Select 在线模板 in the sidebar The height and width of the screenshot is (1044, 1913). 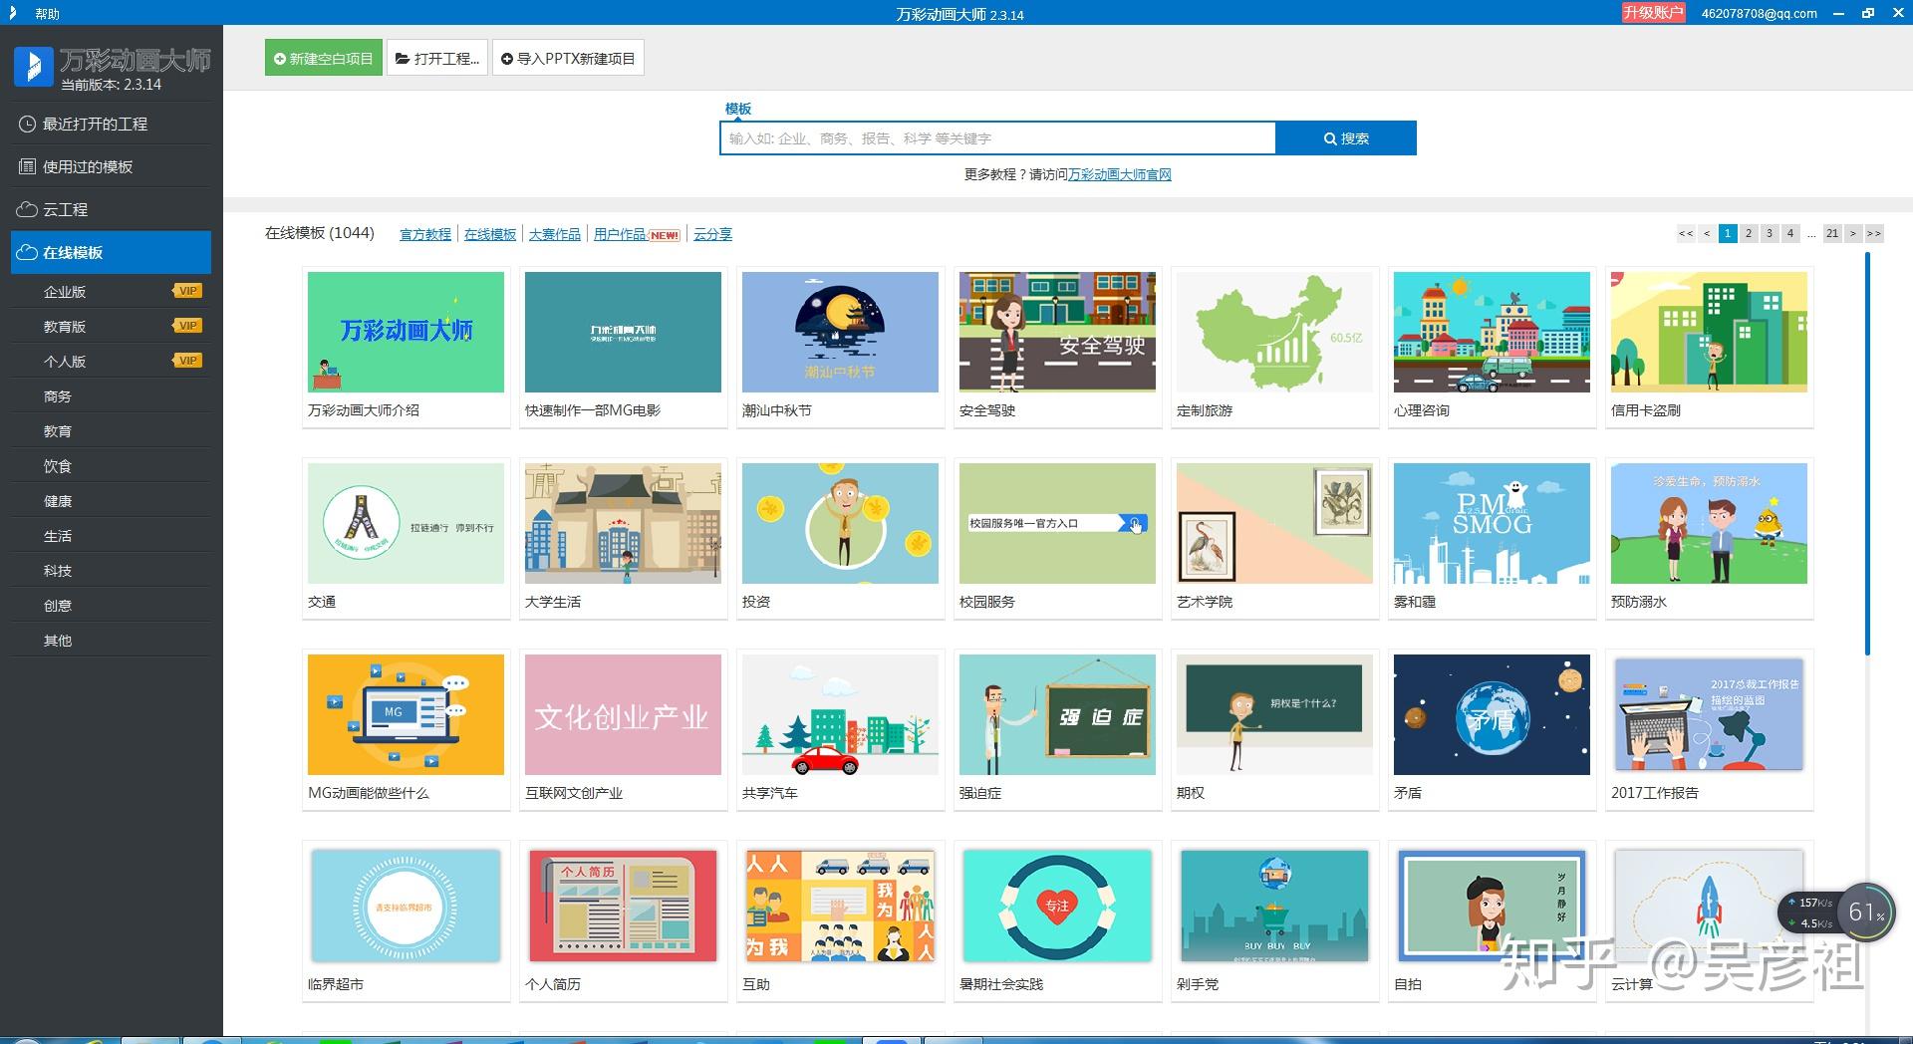[111, 252]
